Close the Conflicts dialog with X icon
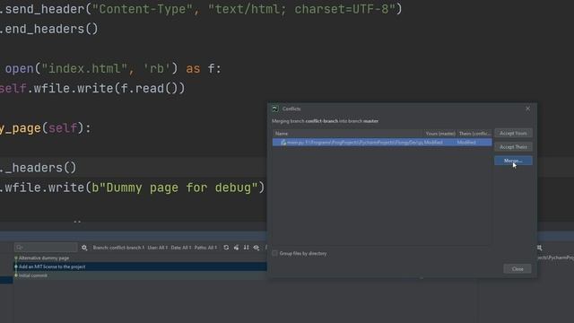The image size is (574, 323). (x=527, y=109)
